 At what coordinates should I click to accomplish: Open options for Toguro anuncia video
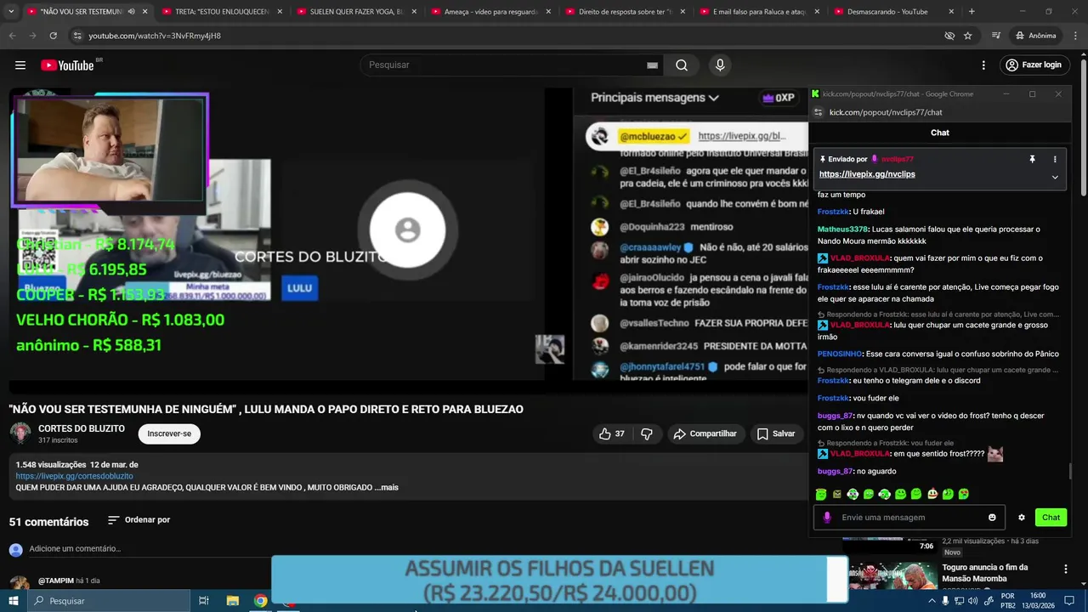[1065, 569]
